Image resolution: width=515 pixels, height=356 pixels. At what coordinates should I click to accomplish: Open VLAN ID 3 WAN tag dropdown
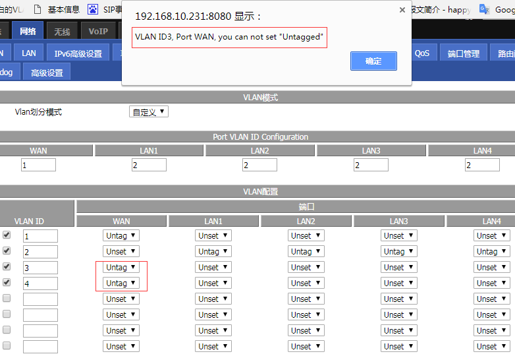pyautogui.click(x=121, y=267)
